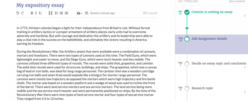Screen dimensions: 248x101
Task: Click the 'hide completed' link
Action: click(x=237, y=1)
